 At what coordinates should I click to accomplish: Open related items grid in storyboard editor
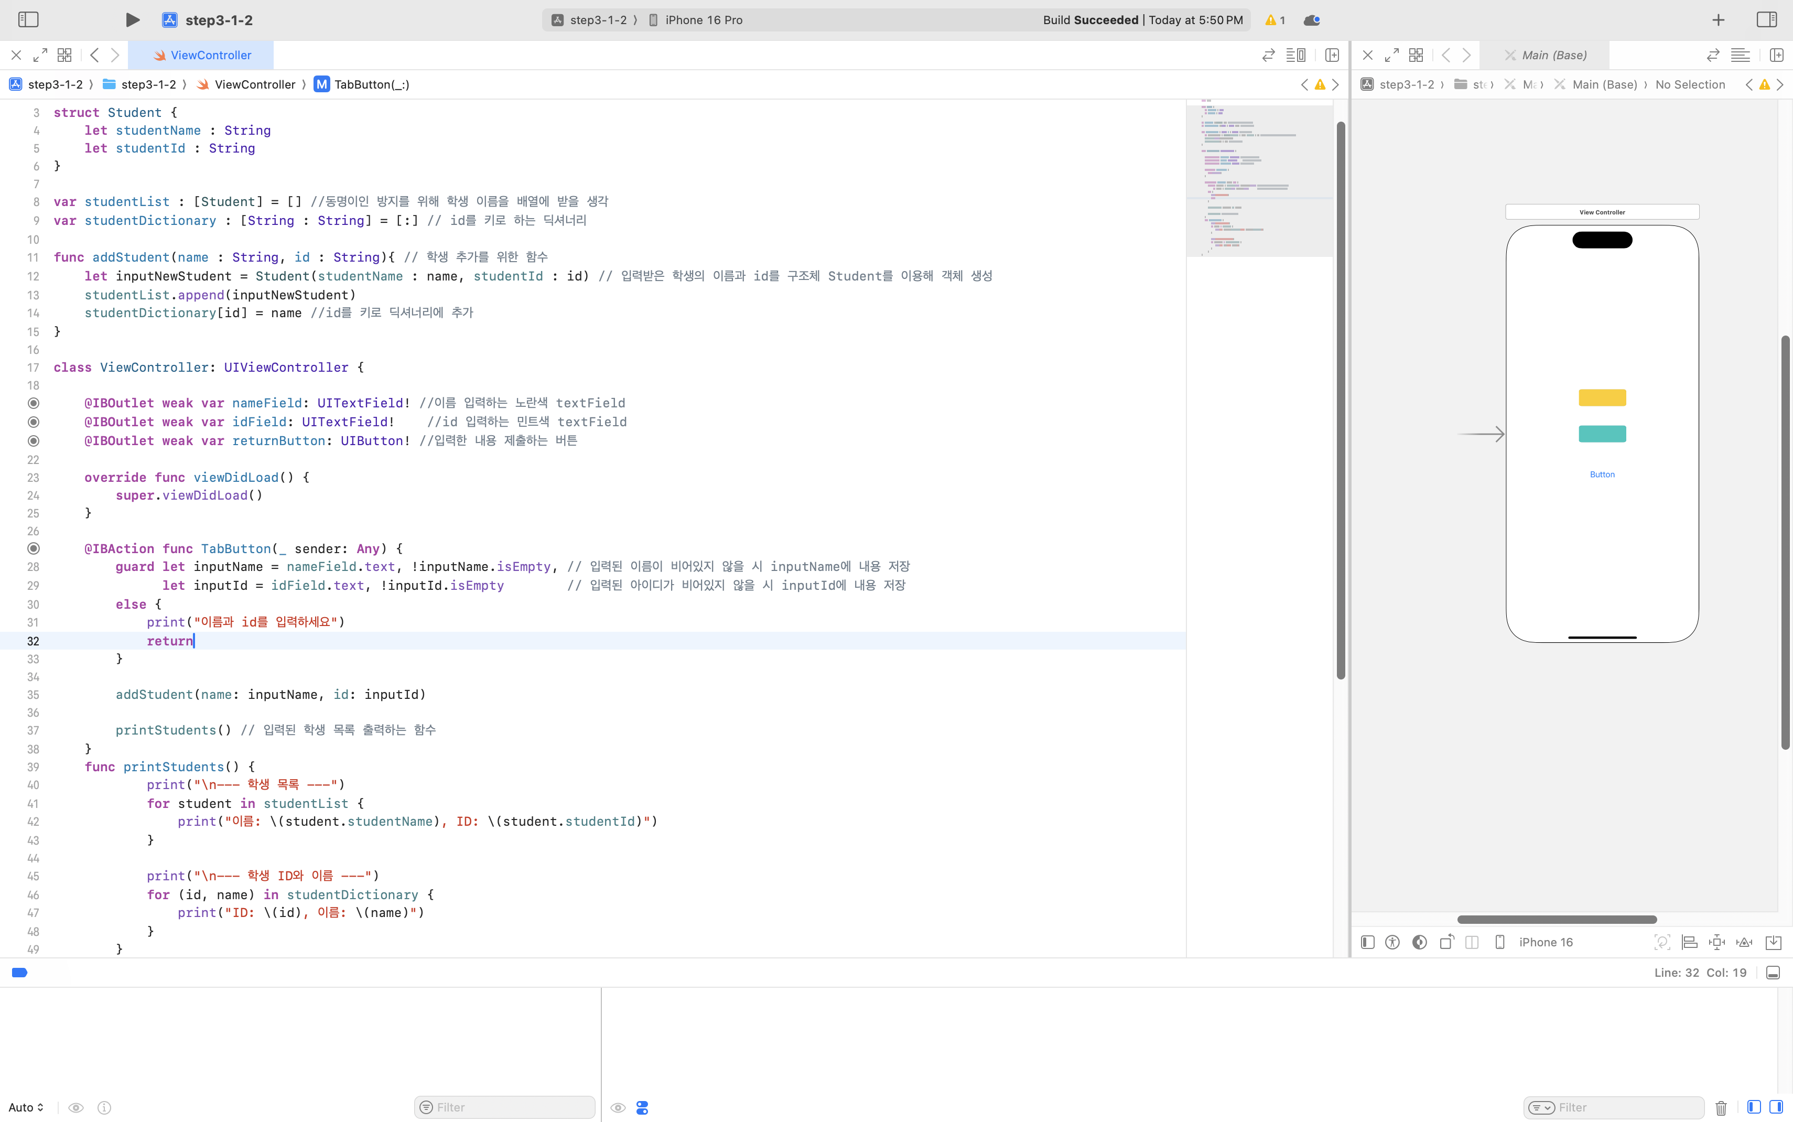tap(1416, 55)
